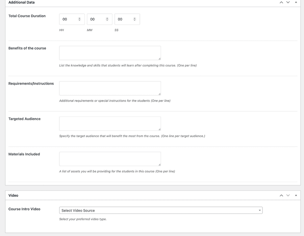Click the seconds duration field
The height and width of the screenshot is (236, 304).
pyautogui.click(x=124, y=19)
